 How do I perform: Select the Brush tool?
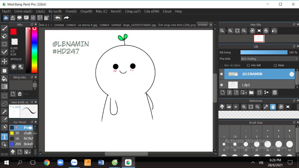click(x=4, y=28)
